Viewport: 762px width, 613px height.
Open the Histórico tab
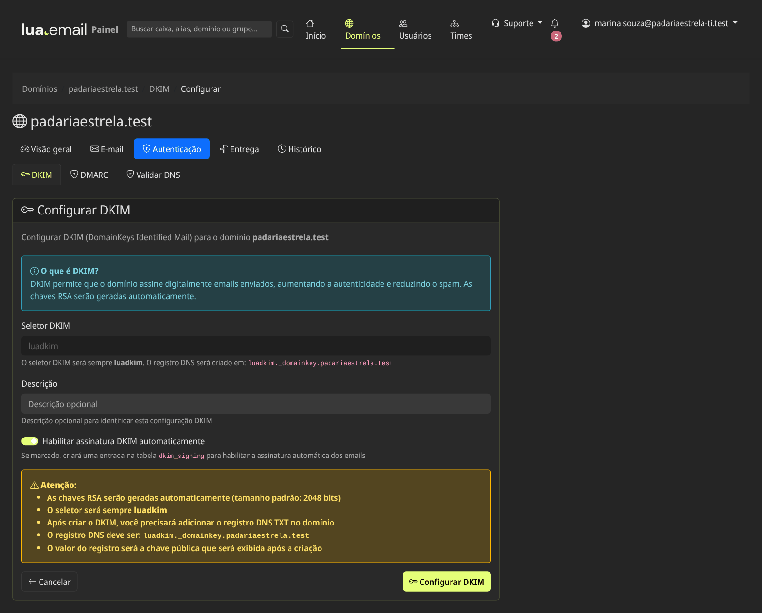click(x=300, y=149)
